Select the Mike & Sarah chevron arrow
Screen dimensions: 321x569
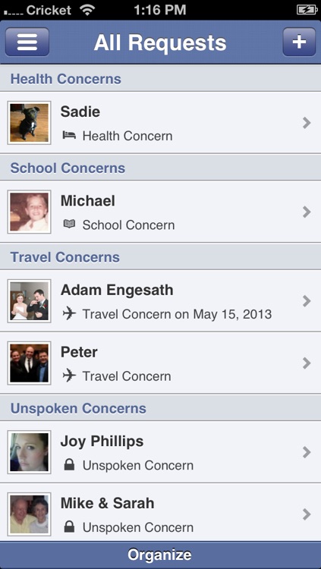307,514
